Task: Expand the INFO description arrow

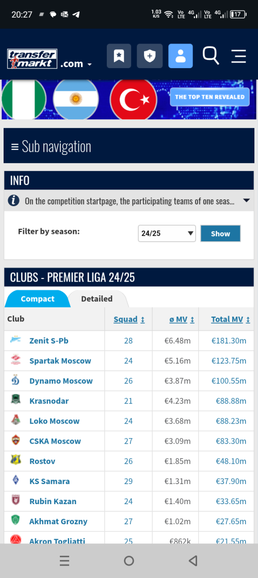Action: tap(246, 200)
